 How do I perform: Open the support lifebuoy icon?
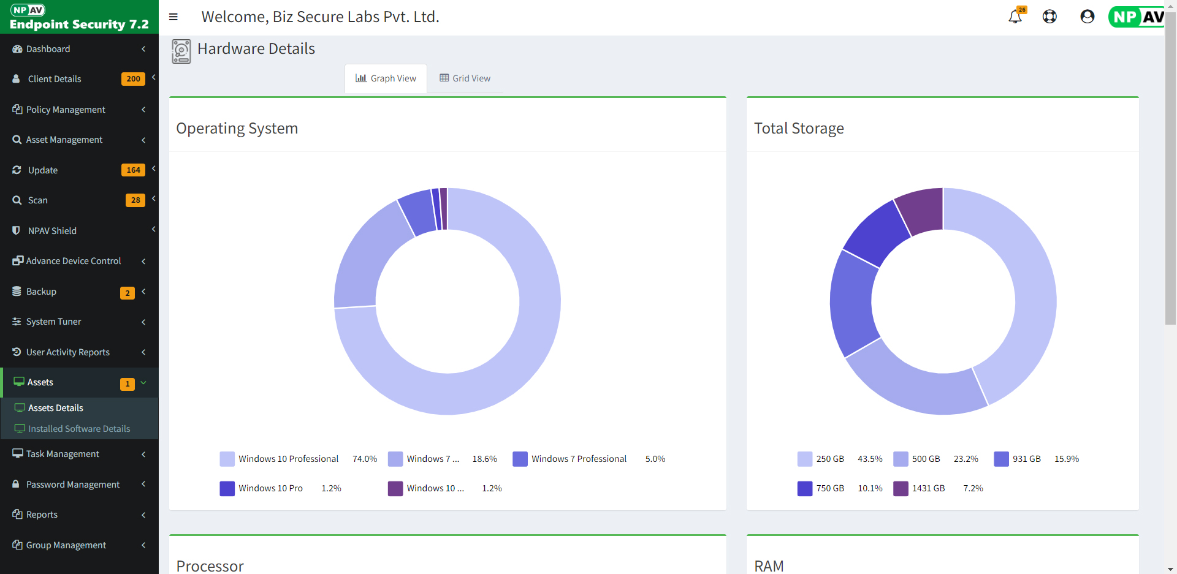coord(1049,17)
